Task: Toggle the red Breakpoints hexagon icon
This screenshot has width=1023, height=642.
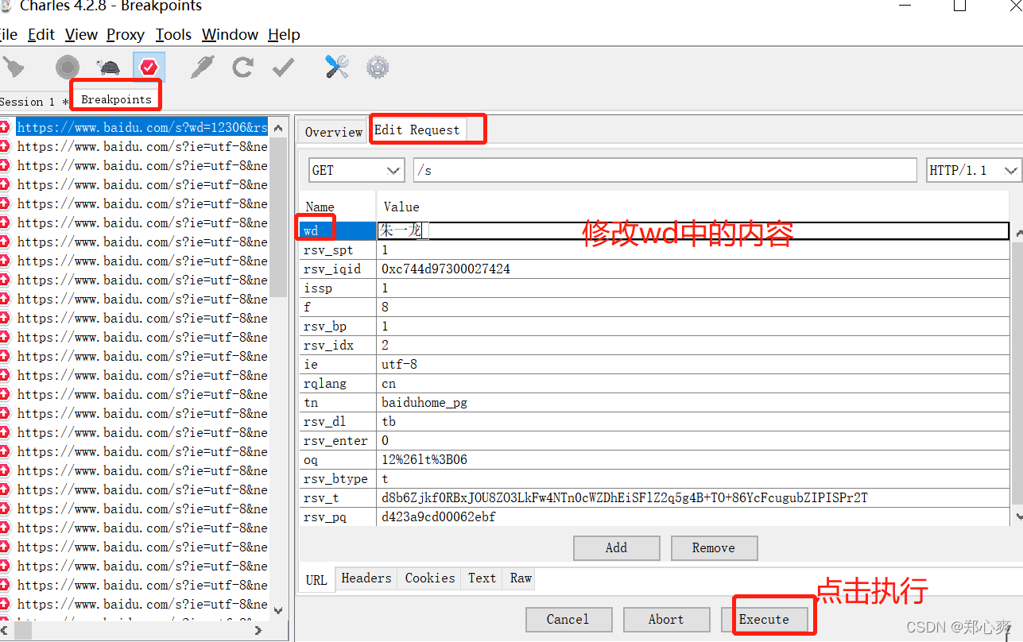Action: [x=149, y=68]
